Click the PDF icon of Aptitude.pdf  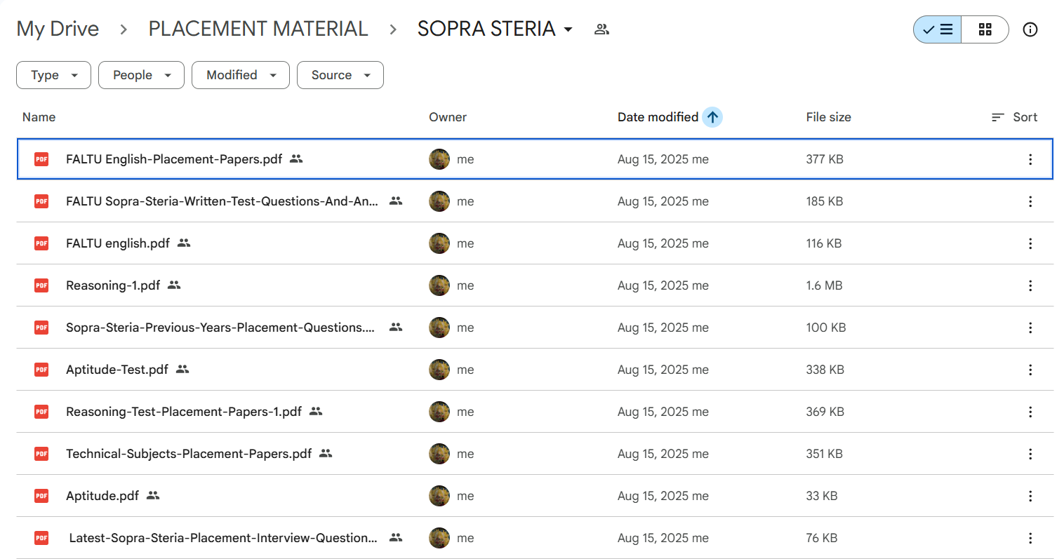coord(41,496)
